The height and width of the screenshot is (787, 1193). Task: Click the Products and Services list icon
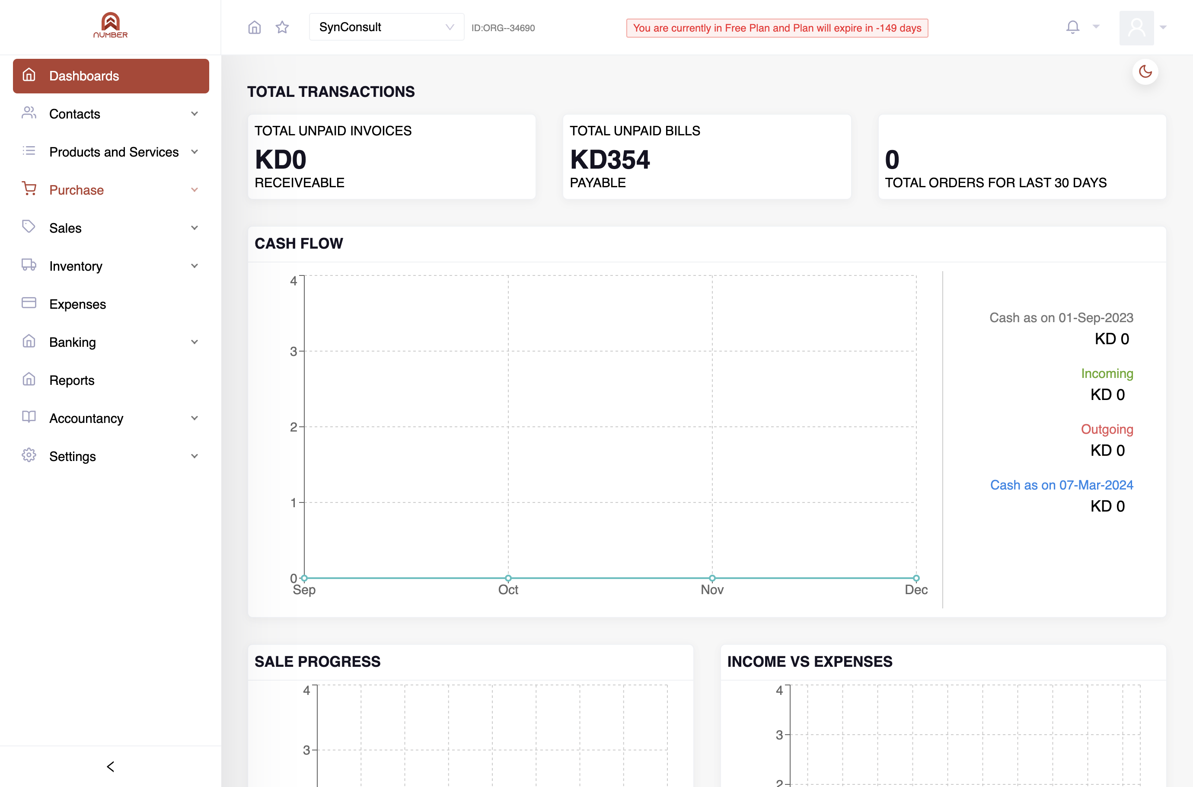coord(29,151)
